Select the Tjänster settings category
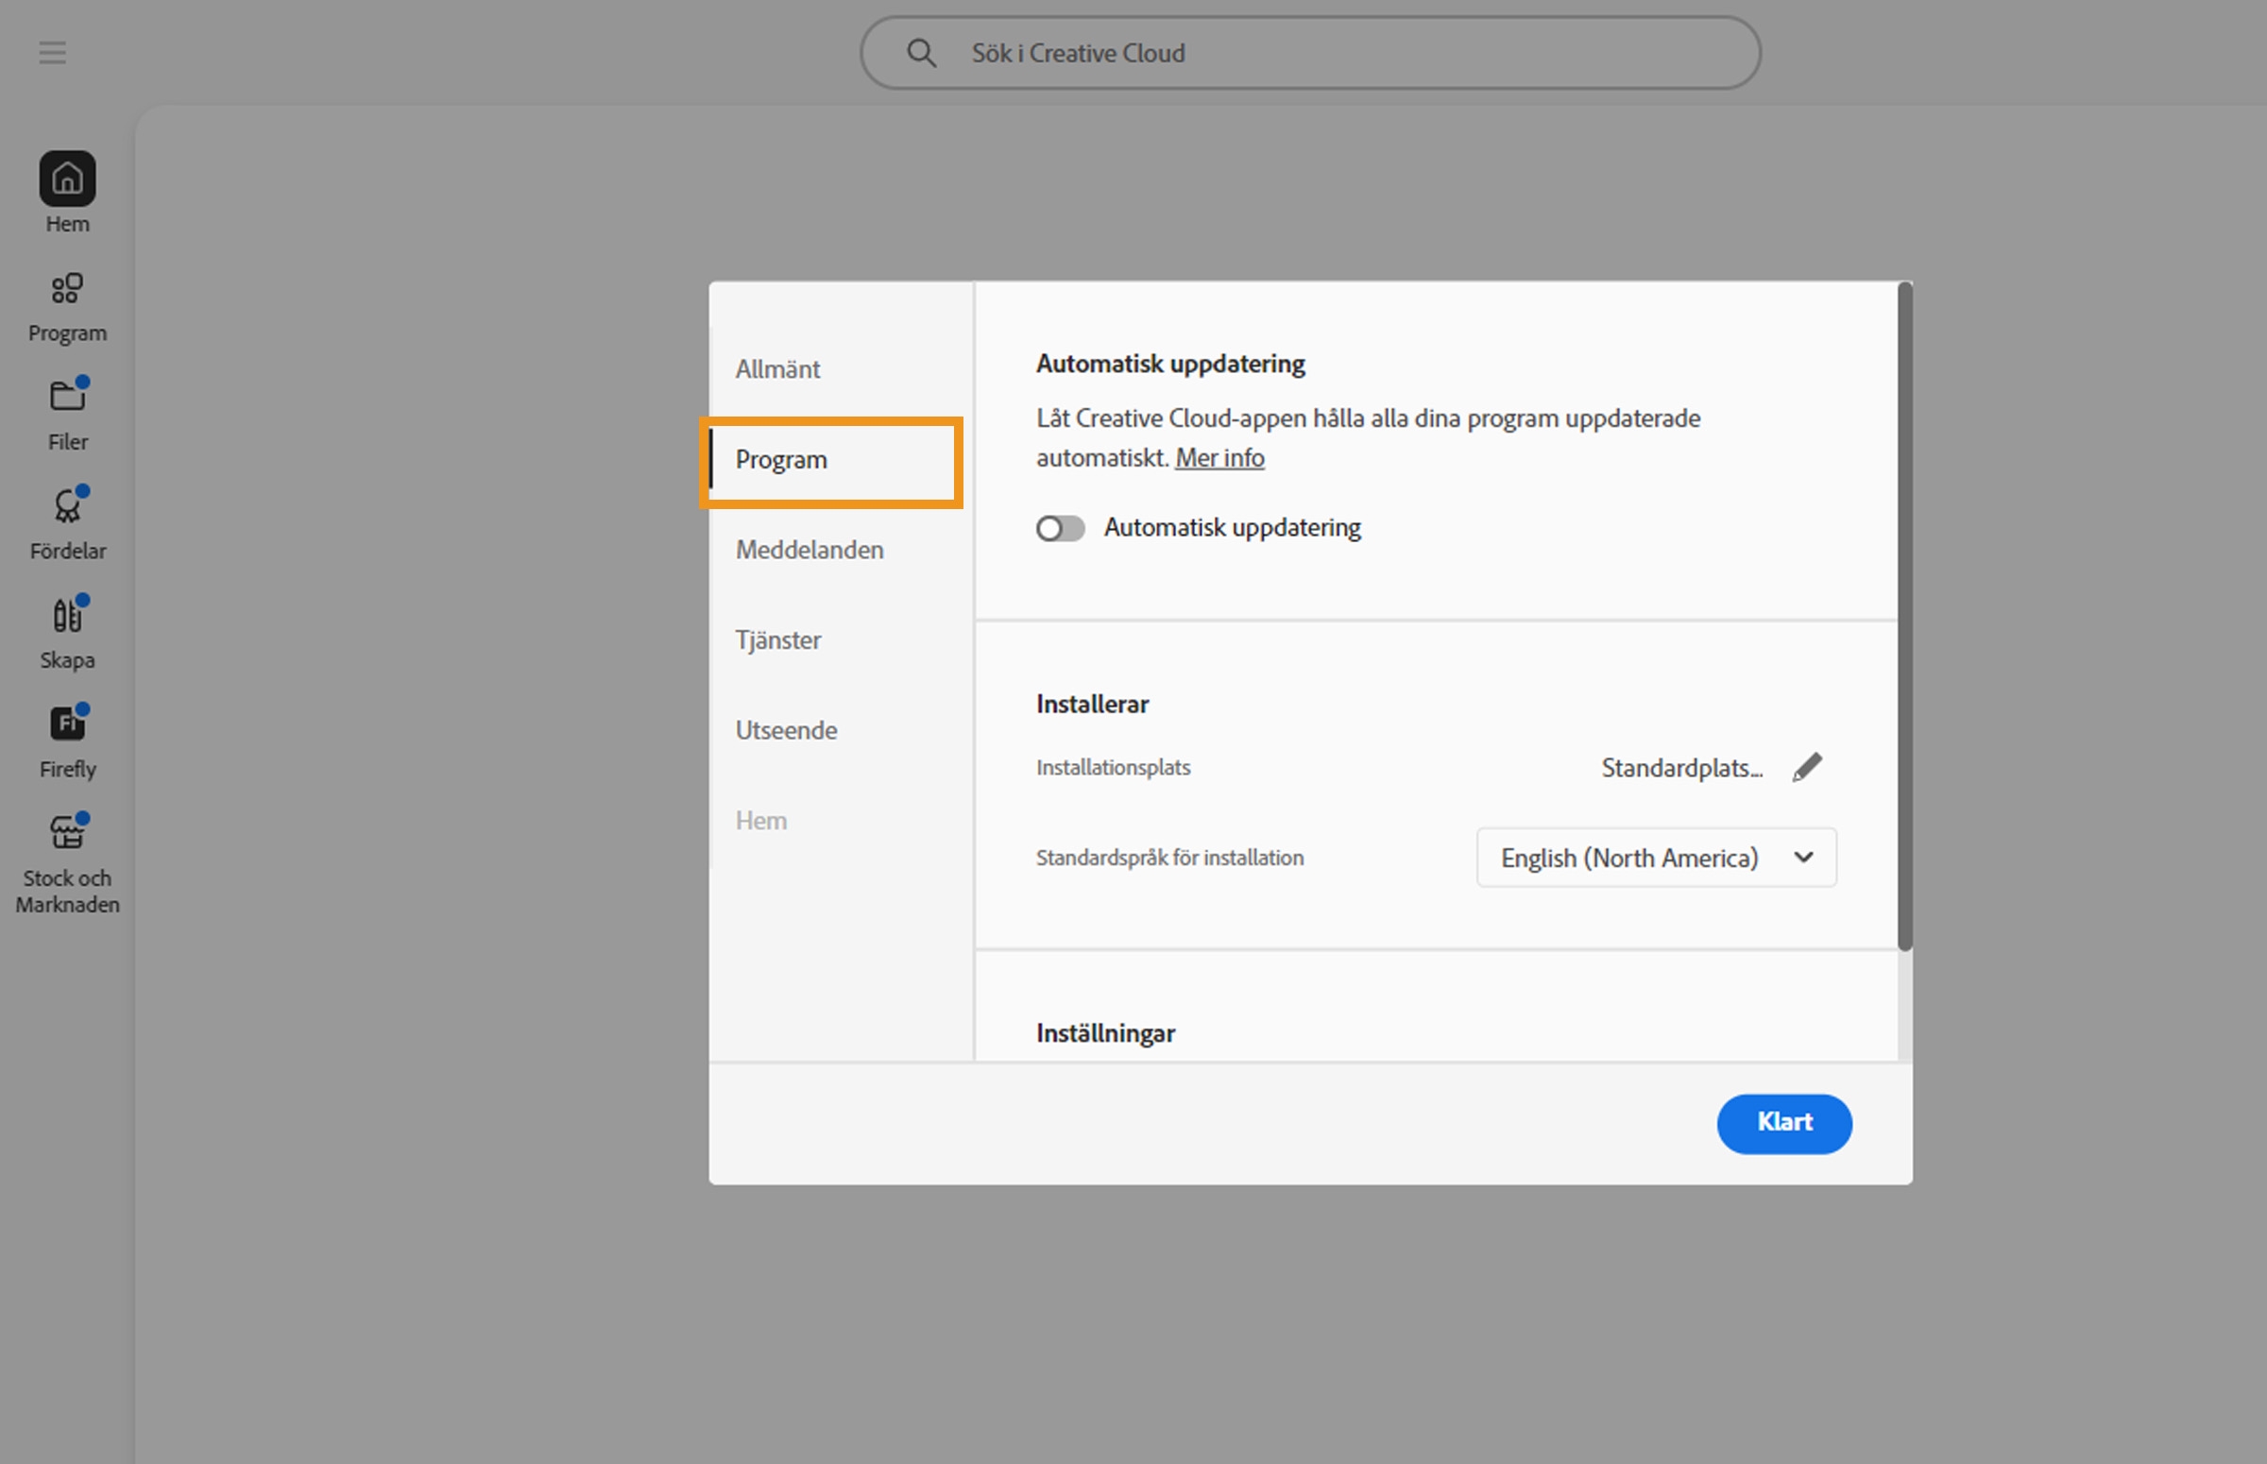2267x1464 pixels. pyautogui.click(x=777, y=639)
